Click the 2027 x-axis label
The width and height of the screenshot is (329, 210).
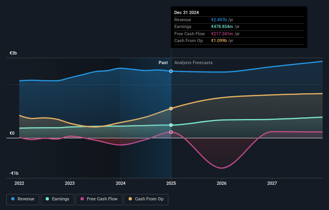pyautogui.click(x=272, y=183)
